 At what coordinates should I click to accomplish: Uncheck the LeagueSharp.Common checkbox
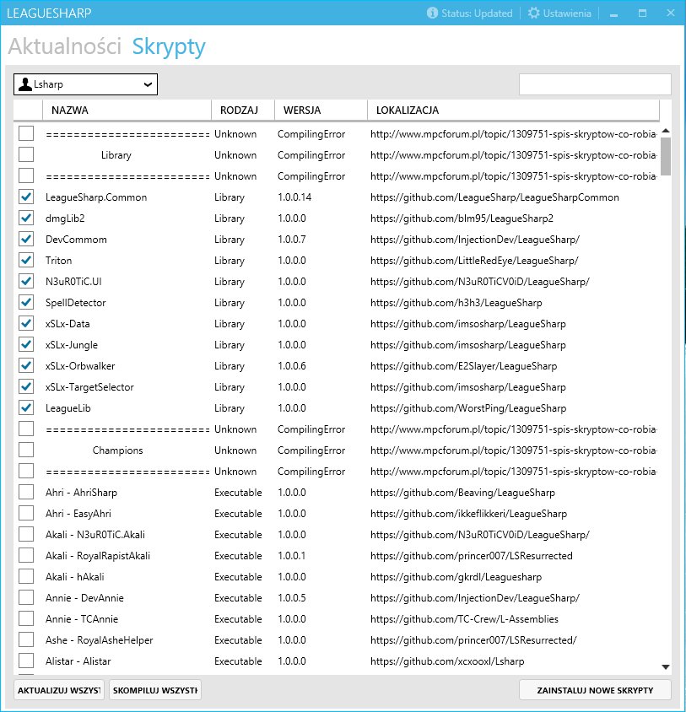pyautogui.click(x=26, y=197)
